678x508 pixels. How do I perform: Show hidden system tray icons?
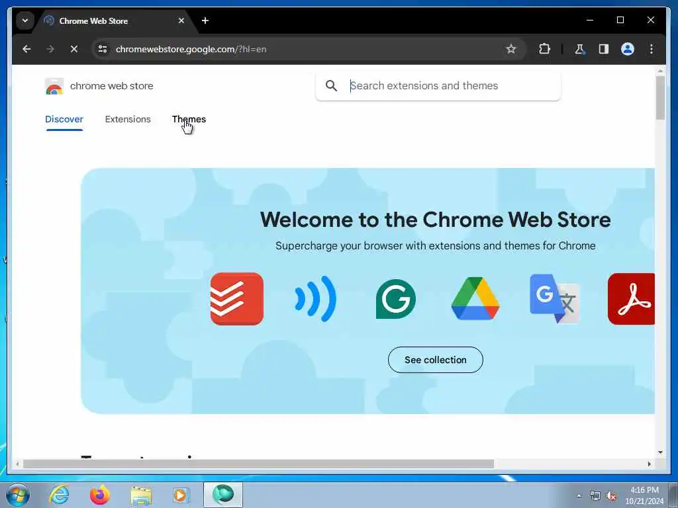click(579, 495)
